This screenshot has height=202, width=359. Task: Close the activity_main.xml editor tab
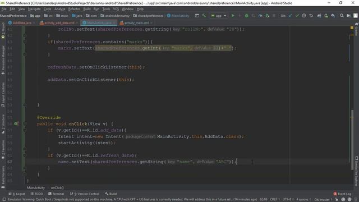click(x=151, y=23)
